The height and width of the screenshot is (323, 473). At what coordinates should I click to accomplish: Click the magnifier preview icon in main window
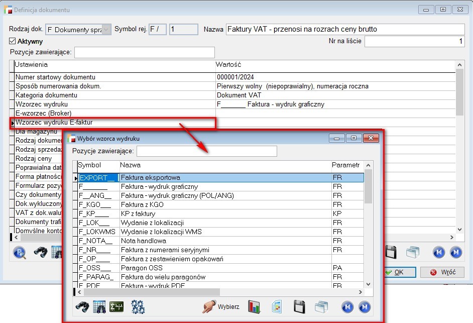pyautogui.click(x=20, y=253)
